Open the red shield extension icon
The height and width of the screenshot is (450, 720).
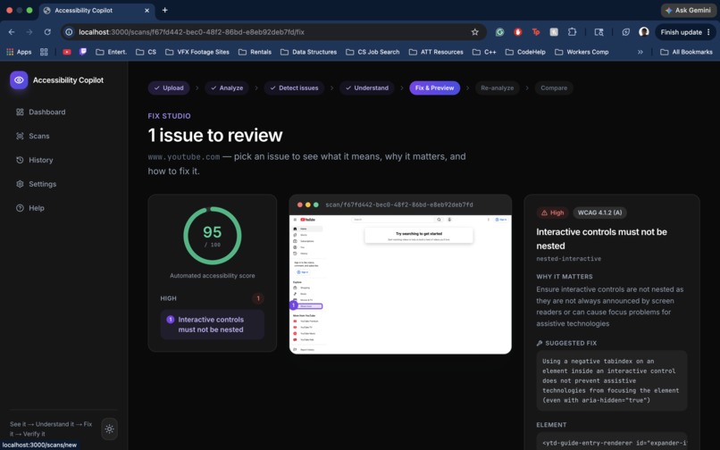517,32
